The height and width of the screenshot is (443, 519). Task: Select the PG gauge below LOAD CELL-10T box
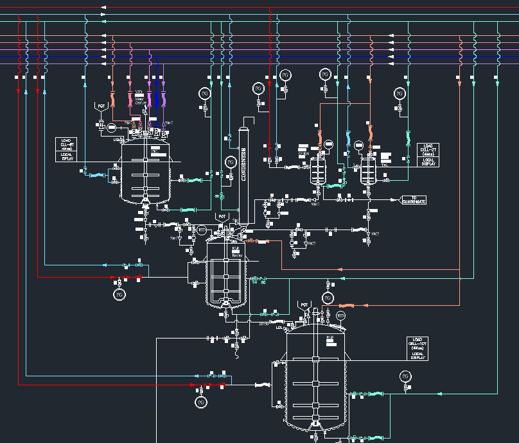[405, 376]
